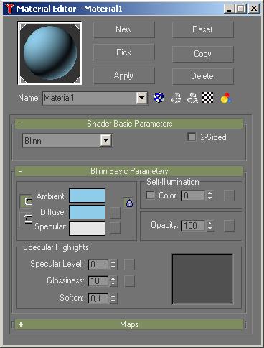The width and height of the screenshot is (264, 348).
Task: Click the Diffuse-Specular link button
Action: (26, 219)
